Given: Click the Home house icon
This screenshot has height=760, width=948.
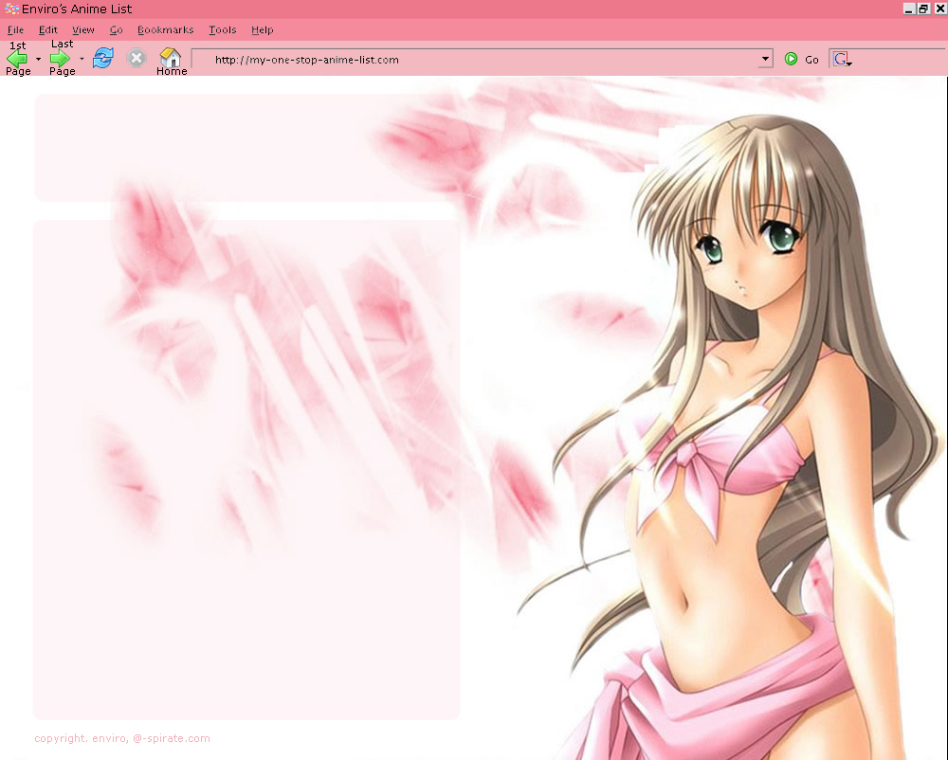Looking at the screenshot, I should 171,58.
